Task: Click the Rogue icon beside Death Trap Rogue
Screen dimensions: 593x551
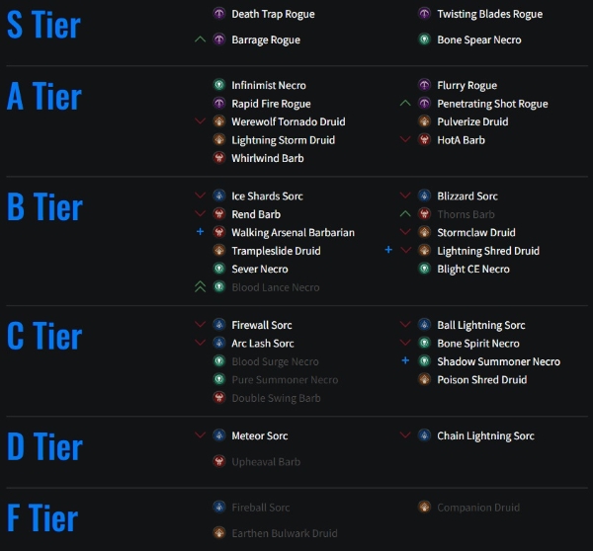Action: 219,14
